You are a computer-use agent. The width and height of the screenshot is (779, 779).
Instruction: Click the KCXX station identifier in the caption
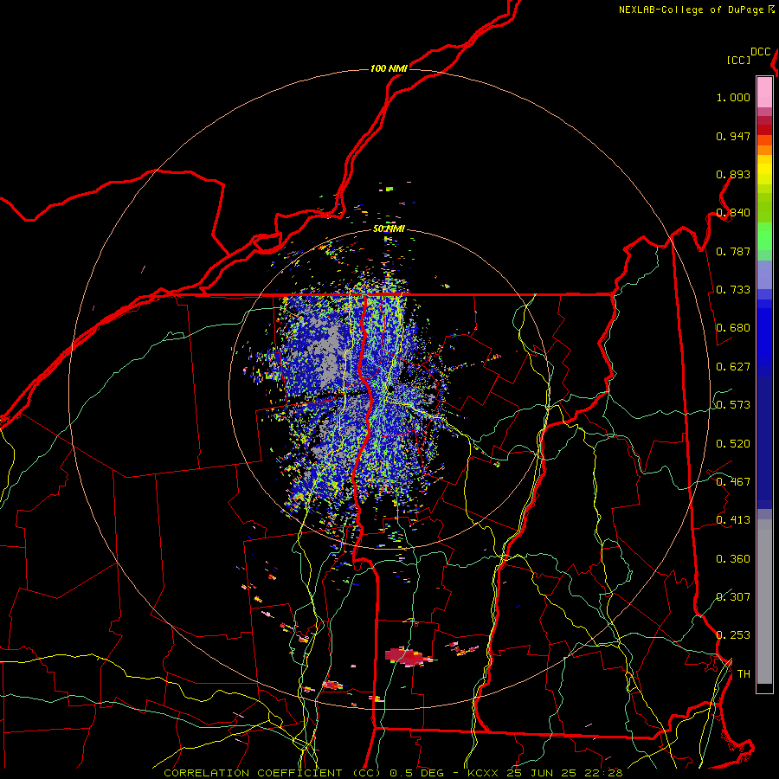[485, 773]
